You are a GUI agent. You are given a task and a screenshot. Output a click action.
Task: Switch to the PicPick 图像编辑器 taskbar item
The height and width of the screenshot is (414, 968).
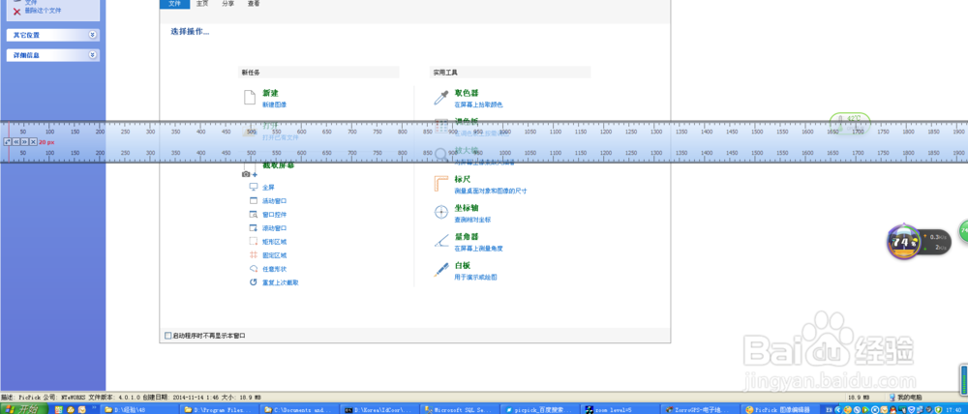click(780, 409)
